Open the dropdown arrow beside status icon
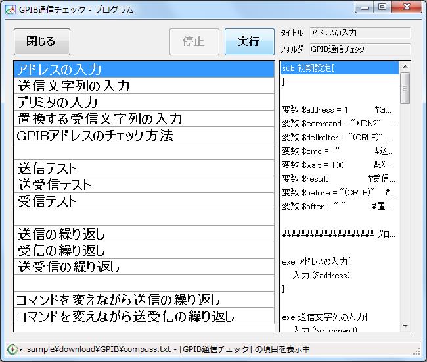Image resolution: width=427 pixels, height=362 pixels. 20,350
